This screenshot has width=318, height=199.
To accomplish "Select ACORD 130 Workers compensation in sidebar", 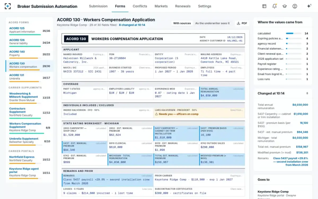I will 29,66.
